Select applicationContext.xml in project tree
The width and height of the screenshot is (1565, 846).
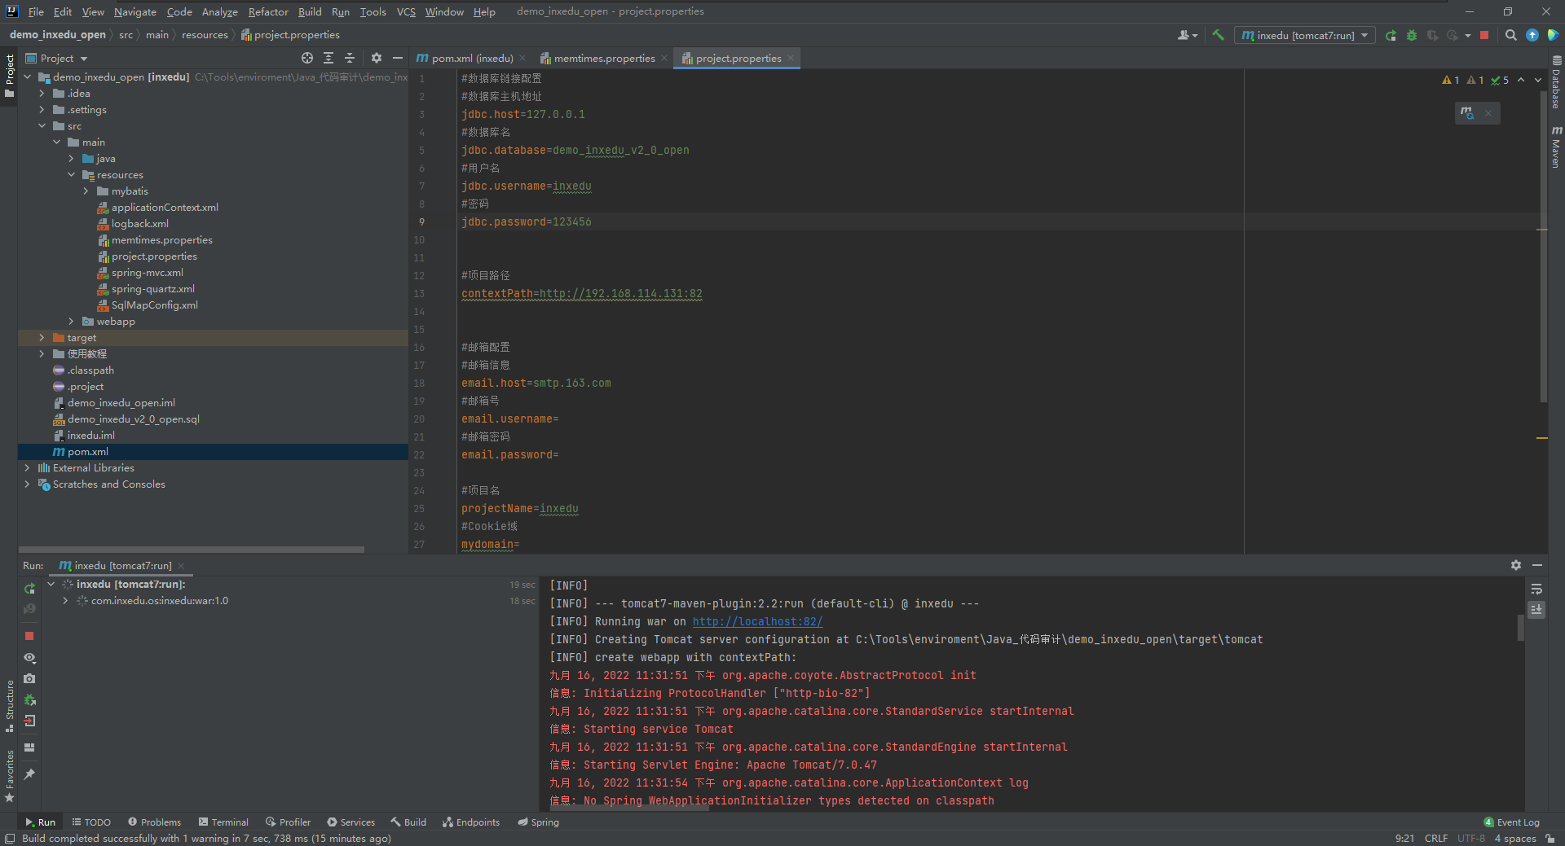(x=165, y=208)
